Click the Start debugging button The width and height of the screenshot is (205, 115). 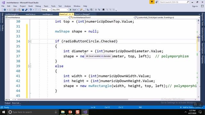(x=73, y=10)
